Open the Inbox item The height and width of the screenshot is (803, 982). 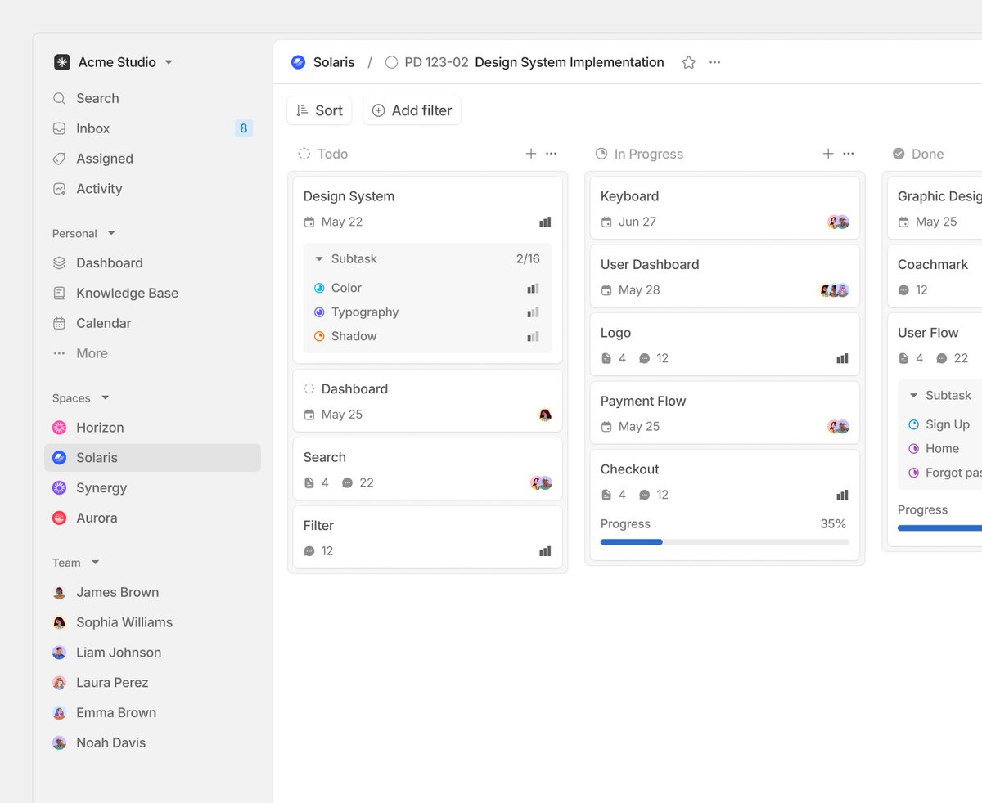(152, 128)
